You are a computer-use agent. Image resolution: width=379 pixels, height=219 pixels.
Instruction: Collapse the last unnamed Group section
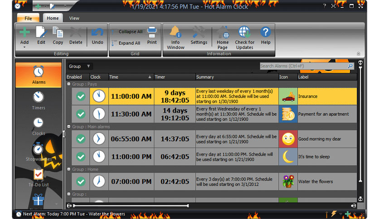click(69, 194)
